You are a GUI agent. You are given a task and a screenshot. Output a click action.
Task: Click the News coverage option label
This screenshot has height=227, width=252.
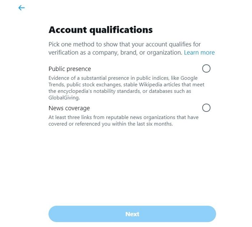coord(69,108)
